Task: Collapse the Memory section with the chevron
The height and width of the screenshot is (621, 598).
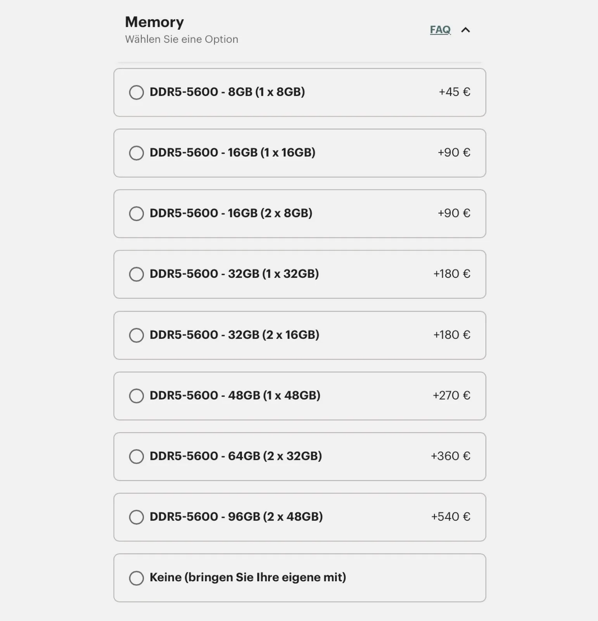Action: click(465, 30)
